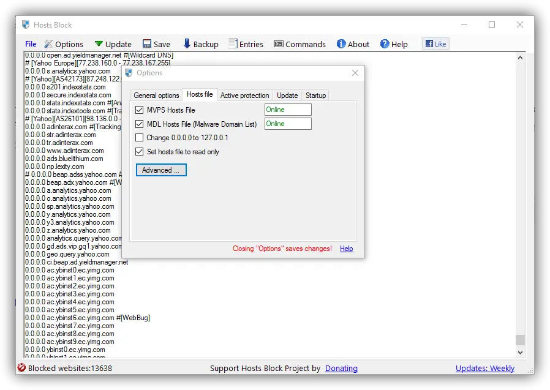Click the About info icon
The image size is (550, 390).
[341, 43]
